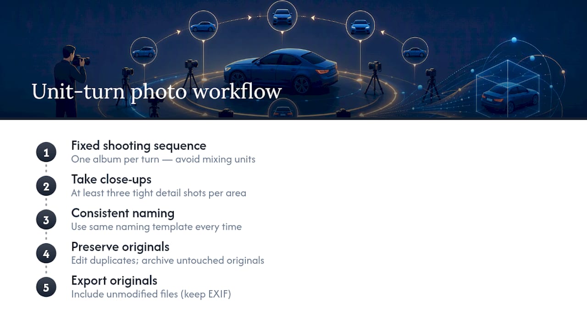Click the central blue sedan in banner
The height and width of the screenshot is (330, 587).
281,70
